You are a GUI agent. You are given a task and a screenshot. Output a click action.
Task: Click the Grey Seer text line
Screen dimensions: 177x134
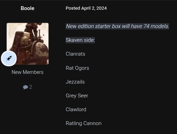[x=77, y=96]
